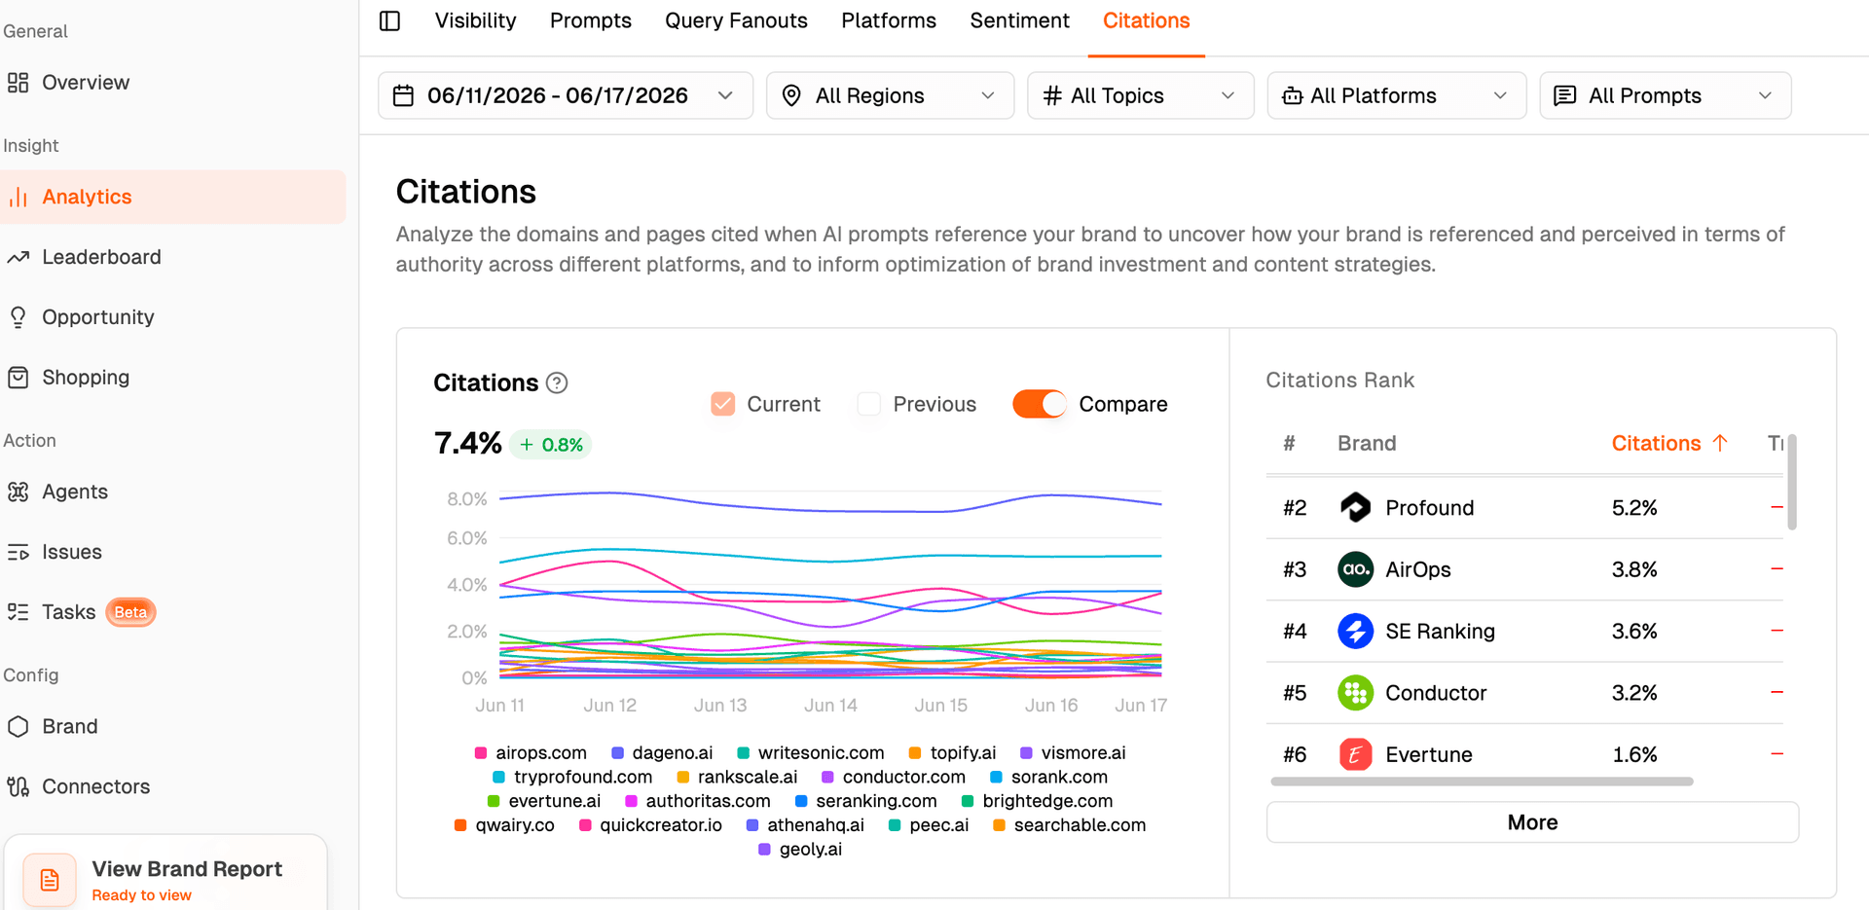Click the SE Ranking logo icon
Viewport: 1869px width, 910px height.
click(x=1355, y=631)
